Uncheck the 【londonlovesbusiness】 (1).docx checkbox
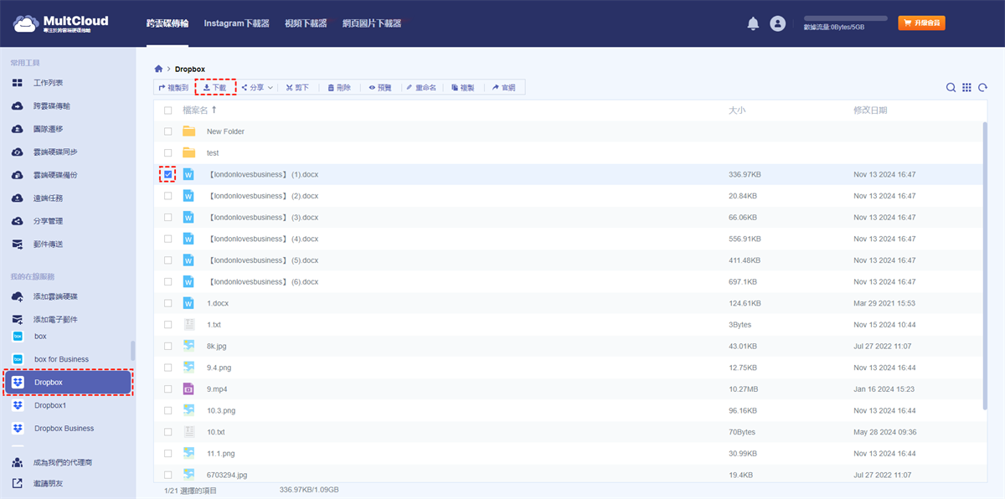The width and height of the screenshot is (1005, 499). pyautogui.click(x=168, y=174)
